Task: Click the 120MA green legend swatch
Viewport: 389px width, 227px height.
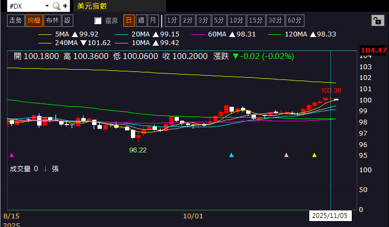Action: tap(274, 34)
